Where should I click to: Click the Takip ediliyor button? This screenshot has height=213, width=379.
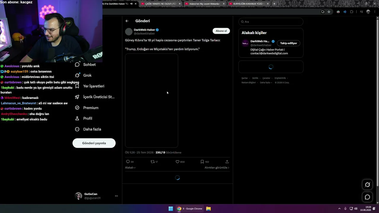(x=288, y=43)
